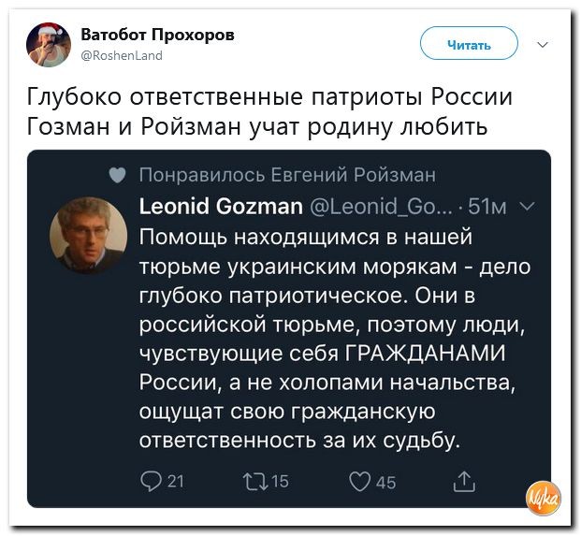Click the @RoshenLand handle
This screenshot has width=581, height=536.
coord(122,55)
